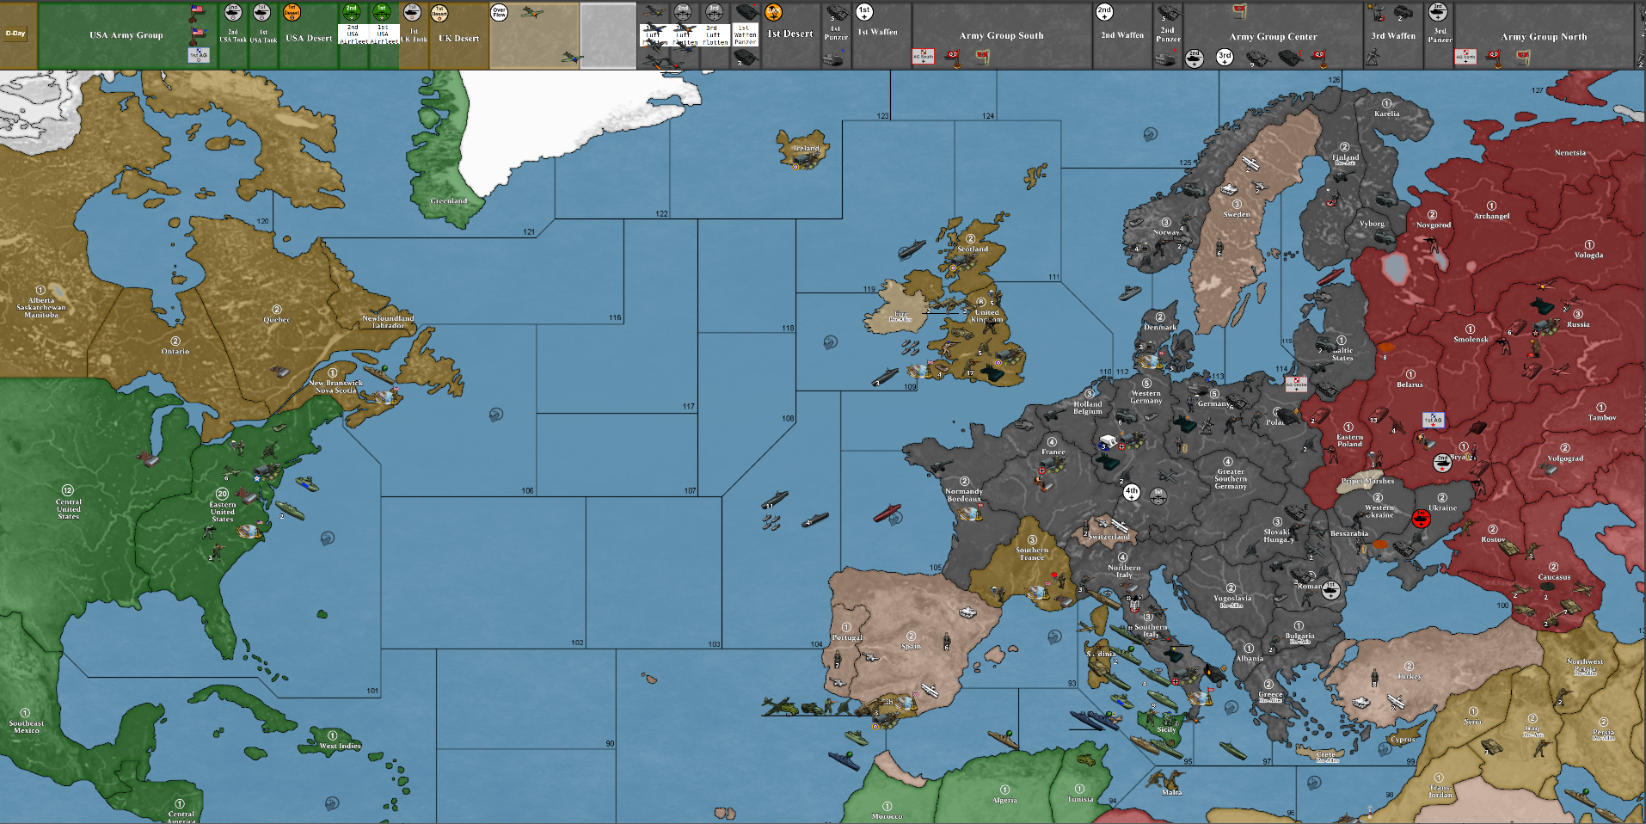Select the AG South headquarters marker
This screenshot has height=824, width=1646.
[923, 57]
